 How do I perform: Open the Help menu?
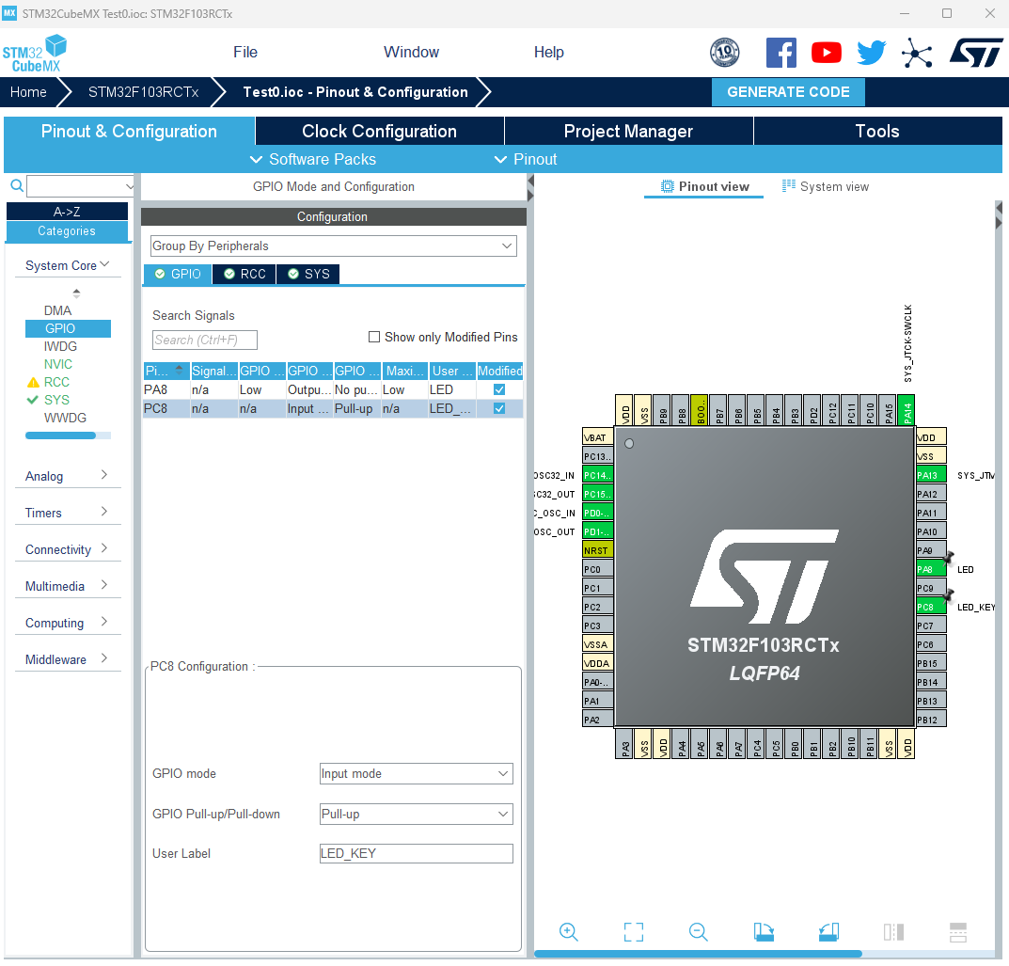(x=549, y=52)
